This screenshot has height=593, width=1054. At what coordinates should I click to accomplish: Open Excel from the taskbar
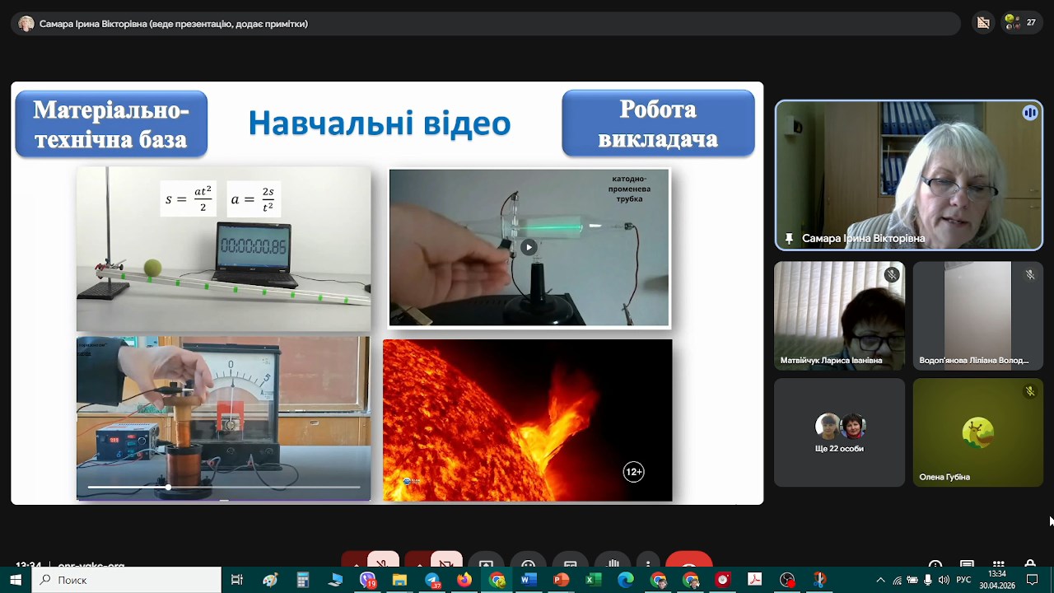point(594,580)
